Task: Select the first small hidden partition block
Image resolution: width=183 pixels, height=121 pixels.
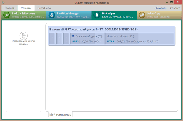Action: (x=52, y=38)
